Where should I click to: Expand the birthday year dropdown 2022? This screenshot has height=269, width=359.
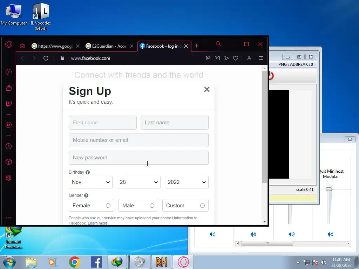click(187, 182)
